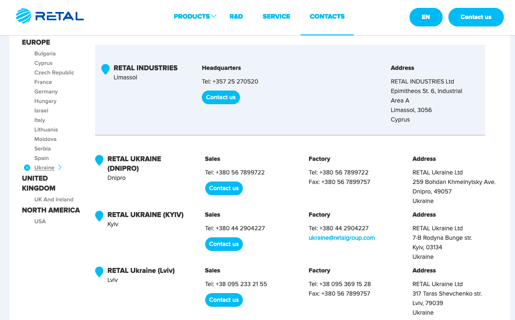The image size is (515, 320).
Task: Open the R&D page
Action: click(x=236, y=17)
